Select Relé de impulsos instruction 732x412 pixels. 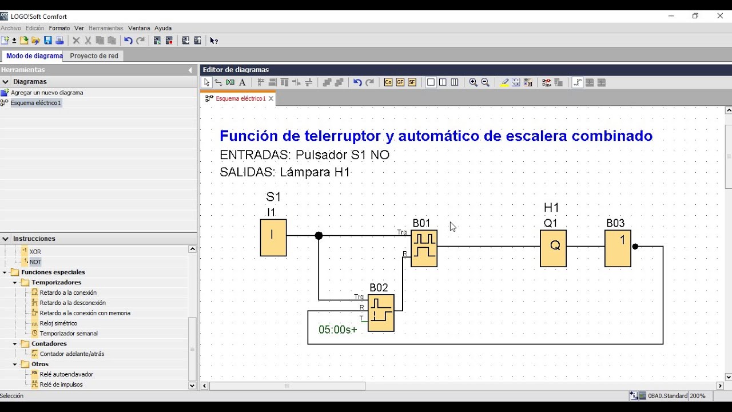click(x=61, y=385)
